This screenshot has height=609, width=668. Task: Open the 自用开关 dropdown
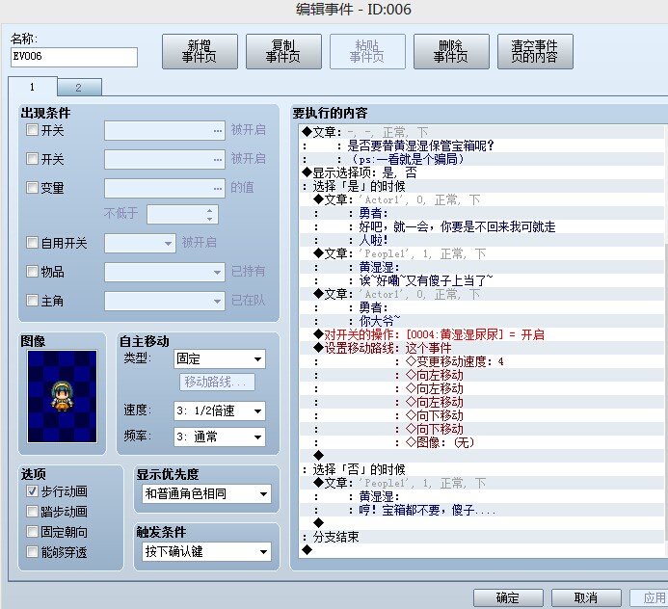point(140,243)
